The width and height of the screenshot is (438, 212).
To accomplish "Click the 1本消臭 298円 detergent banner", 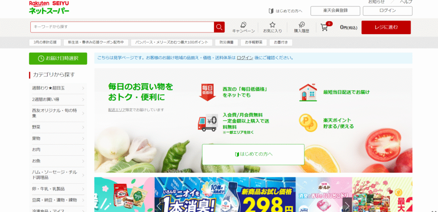I will click(225, 195).
